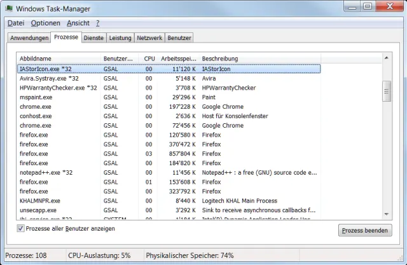Sort by the Abbildname column header

click(x=57, y=58)
